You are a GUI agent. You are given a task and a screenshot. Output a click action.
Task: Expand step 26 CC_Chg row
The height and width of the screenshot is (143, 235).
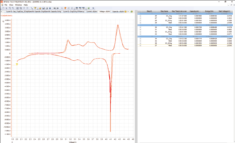141,16
